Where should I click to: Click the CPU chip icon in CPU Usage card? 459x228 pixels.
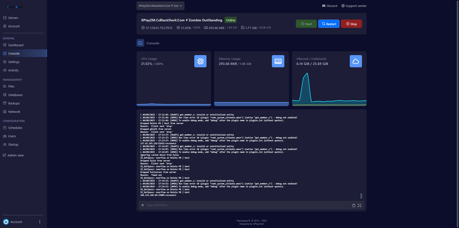(200, 61)
